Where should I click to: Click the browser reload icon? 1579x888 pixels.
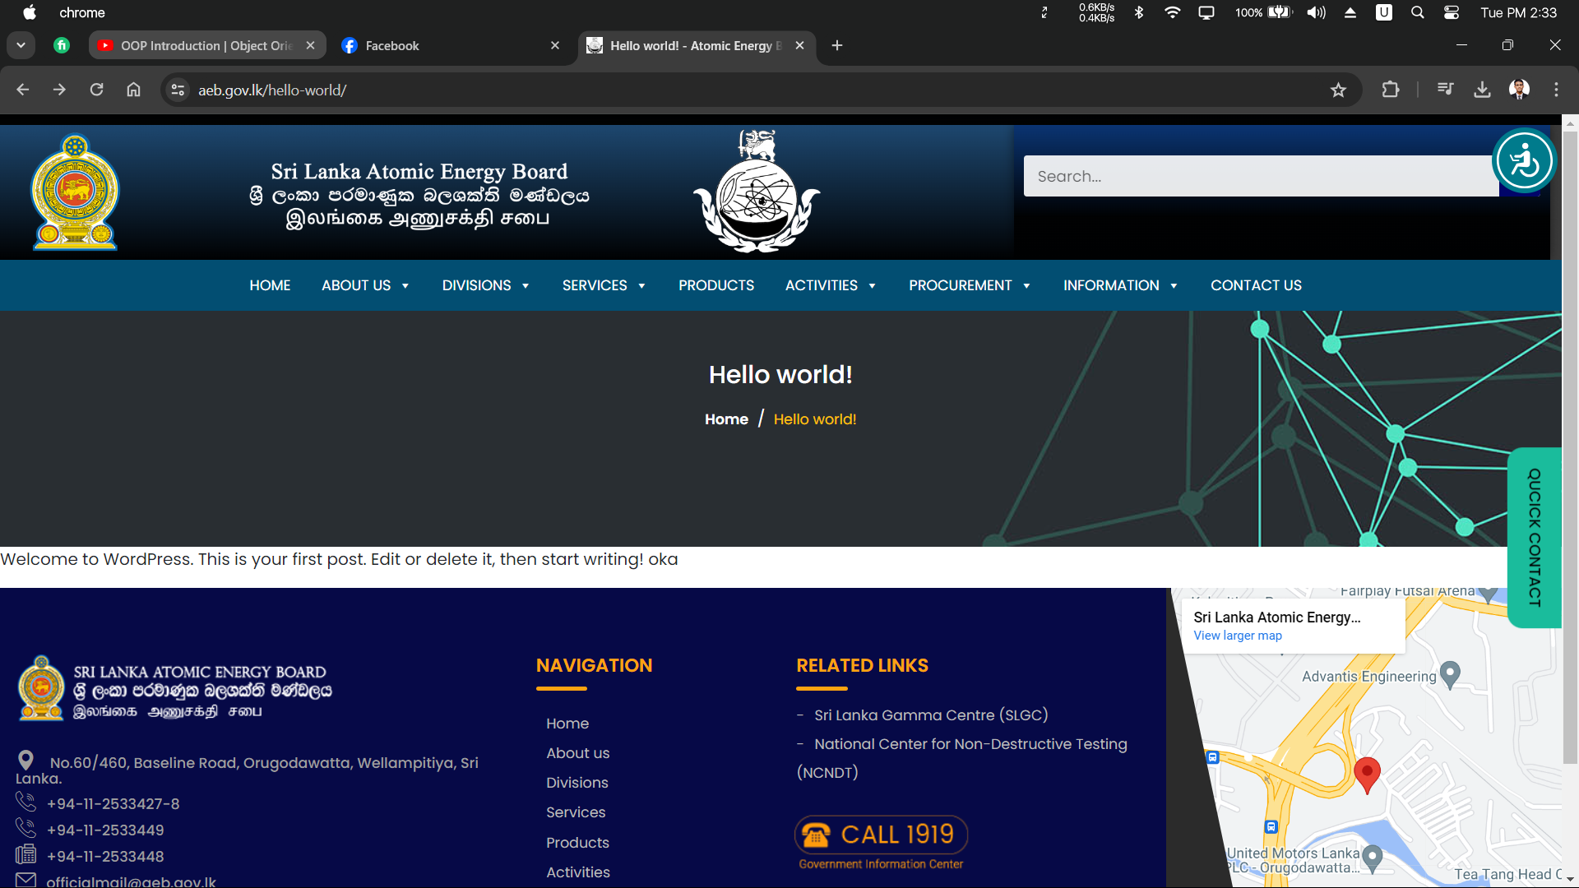coord(96,90)
